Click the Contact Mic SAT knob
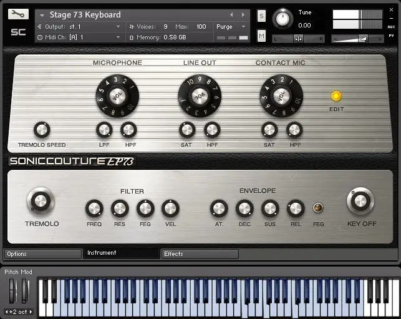 coord(269,130)
